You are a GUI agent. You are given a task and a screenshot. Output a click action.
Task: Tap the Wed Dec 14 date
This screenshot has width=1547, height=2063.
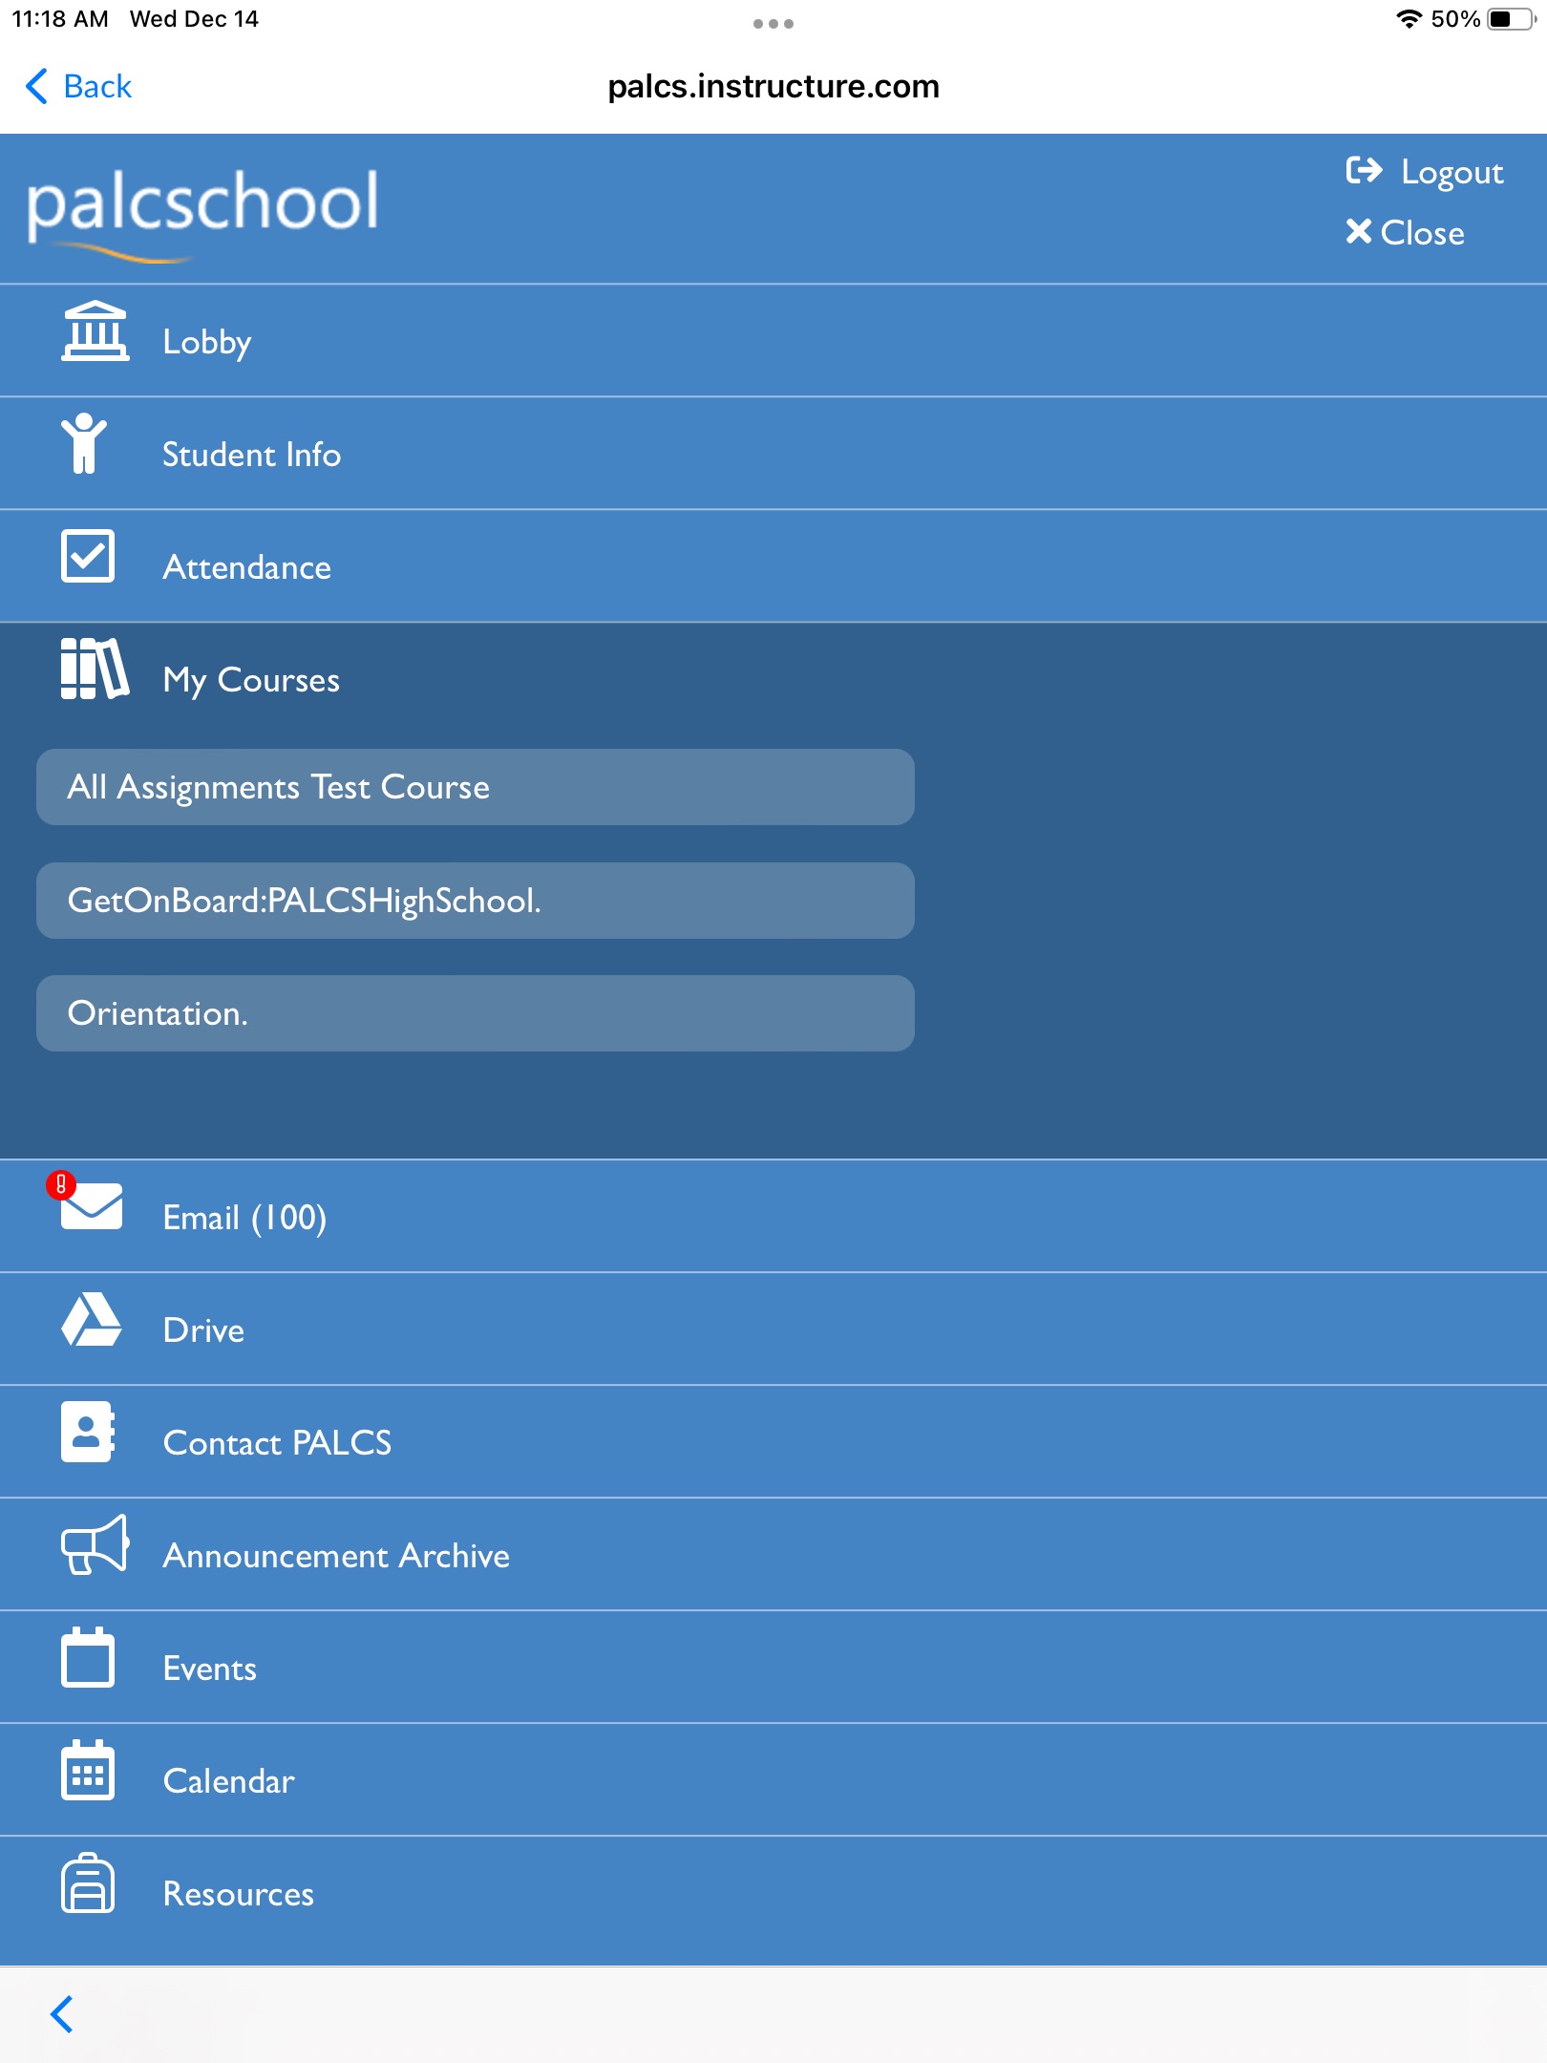[194, 19]
